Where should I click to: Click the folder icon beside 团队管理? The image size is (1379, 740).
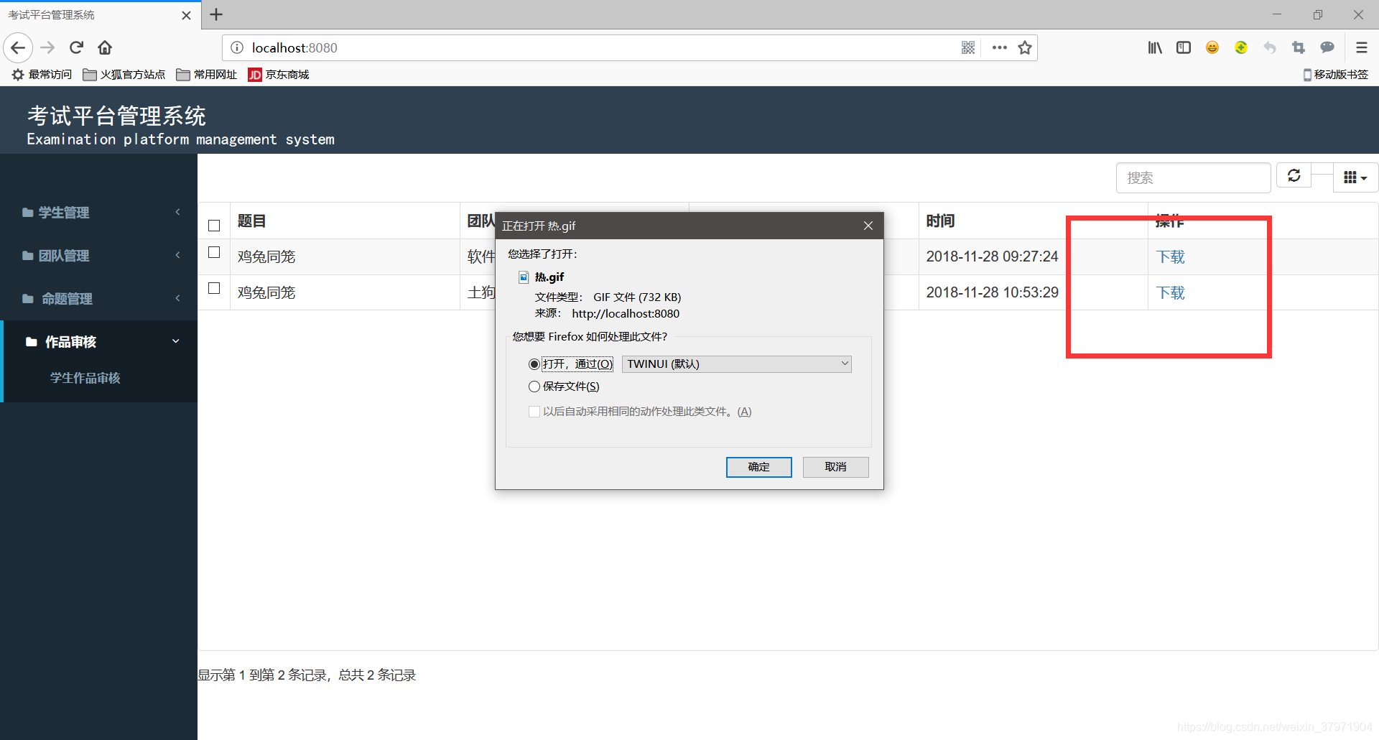pyautogui.click(x=27, y=256)
